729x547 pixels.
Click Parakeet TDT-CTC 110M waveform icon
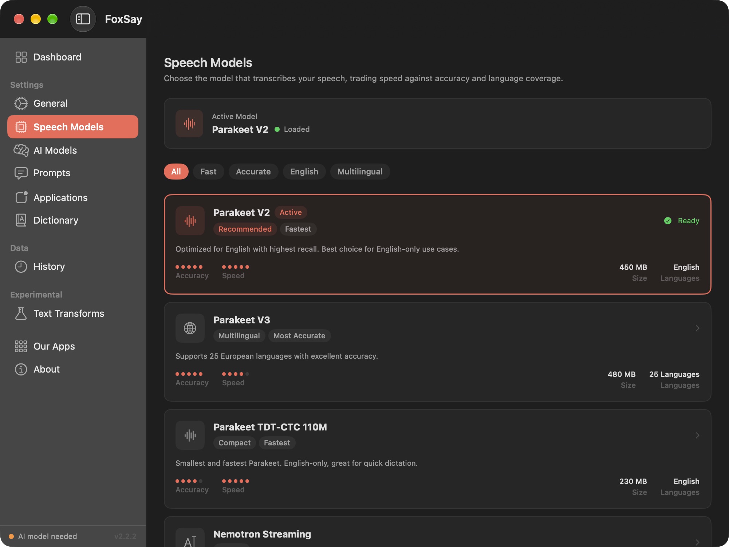[x=190, y=435]
